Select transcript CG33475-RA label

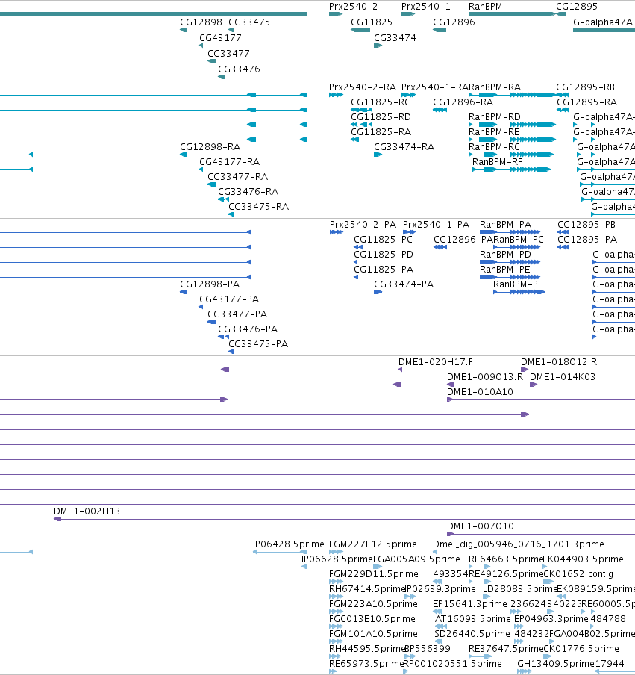click(x=259, y=207)
